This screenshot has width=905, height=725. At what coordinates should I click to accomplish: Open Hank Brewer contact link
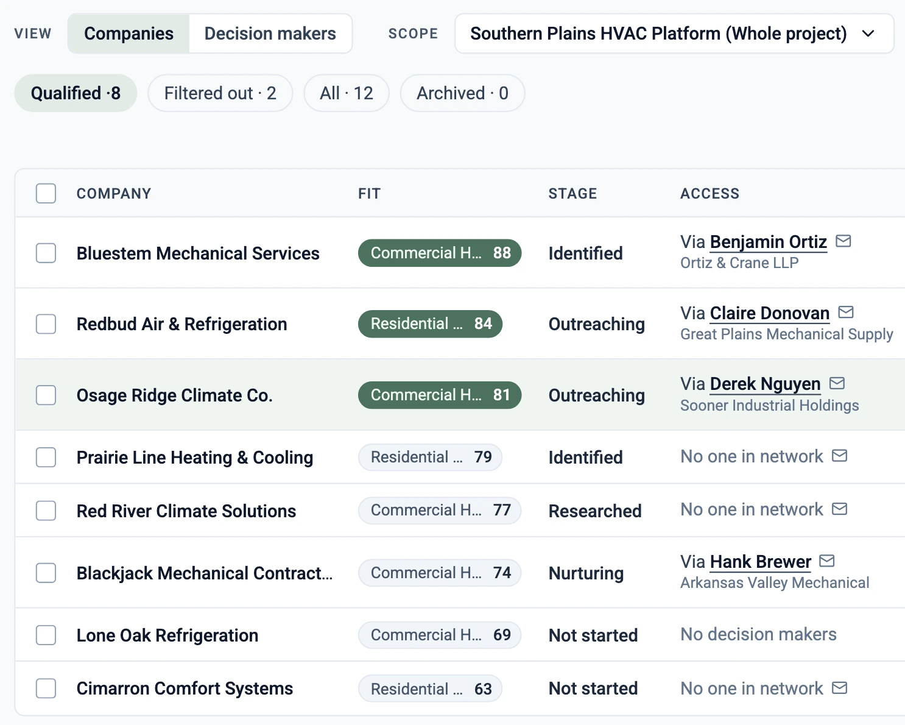(761, 561)
